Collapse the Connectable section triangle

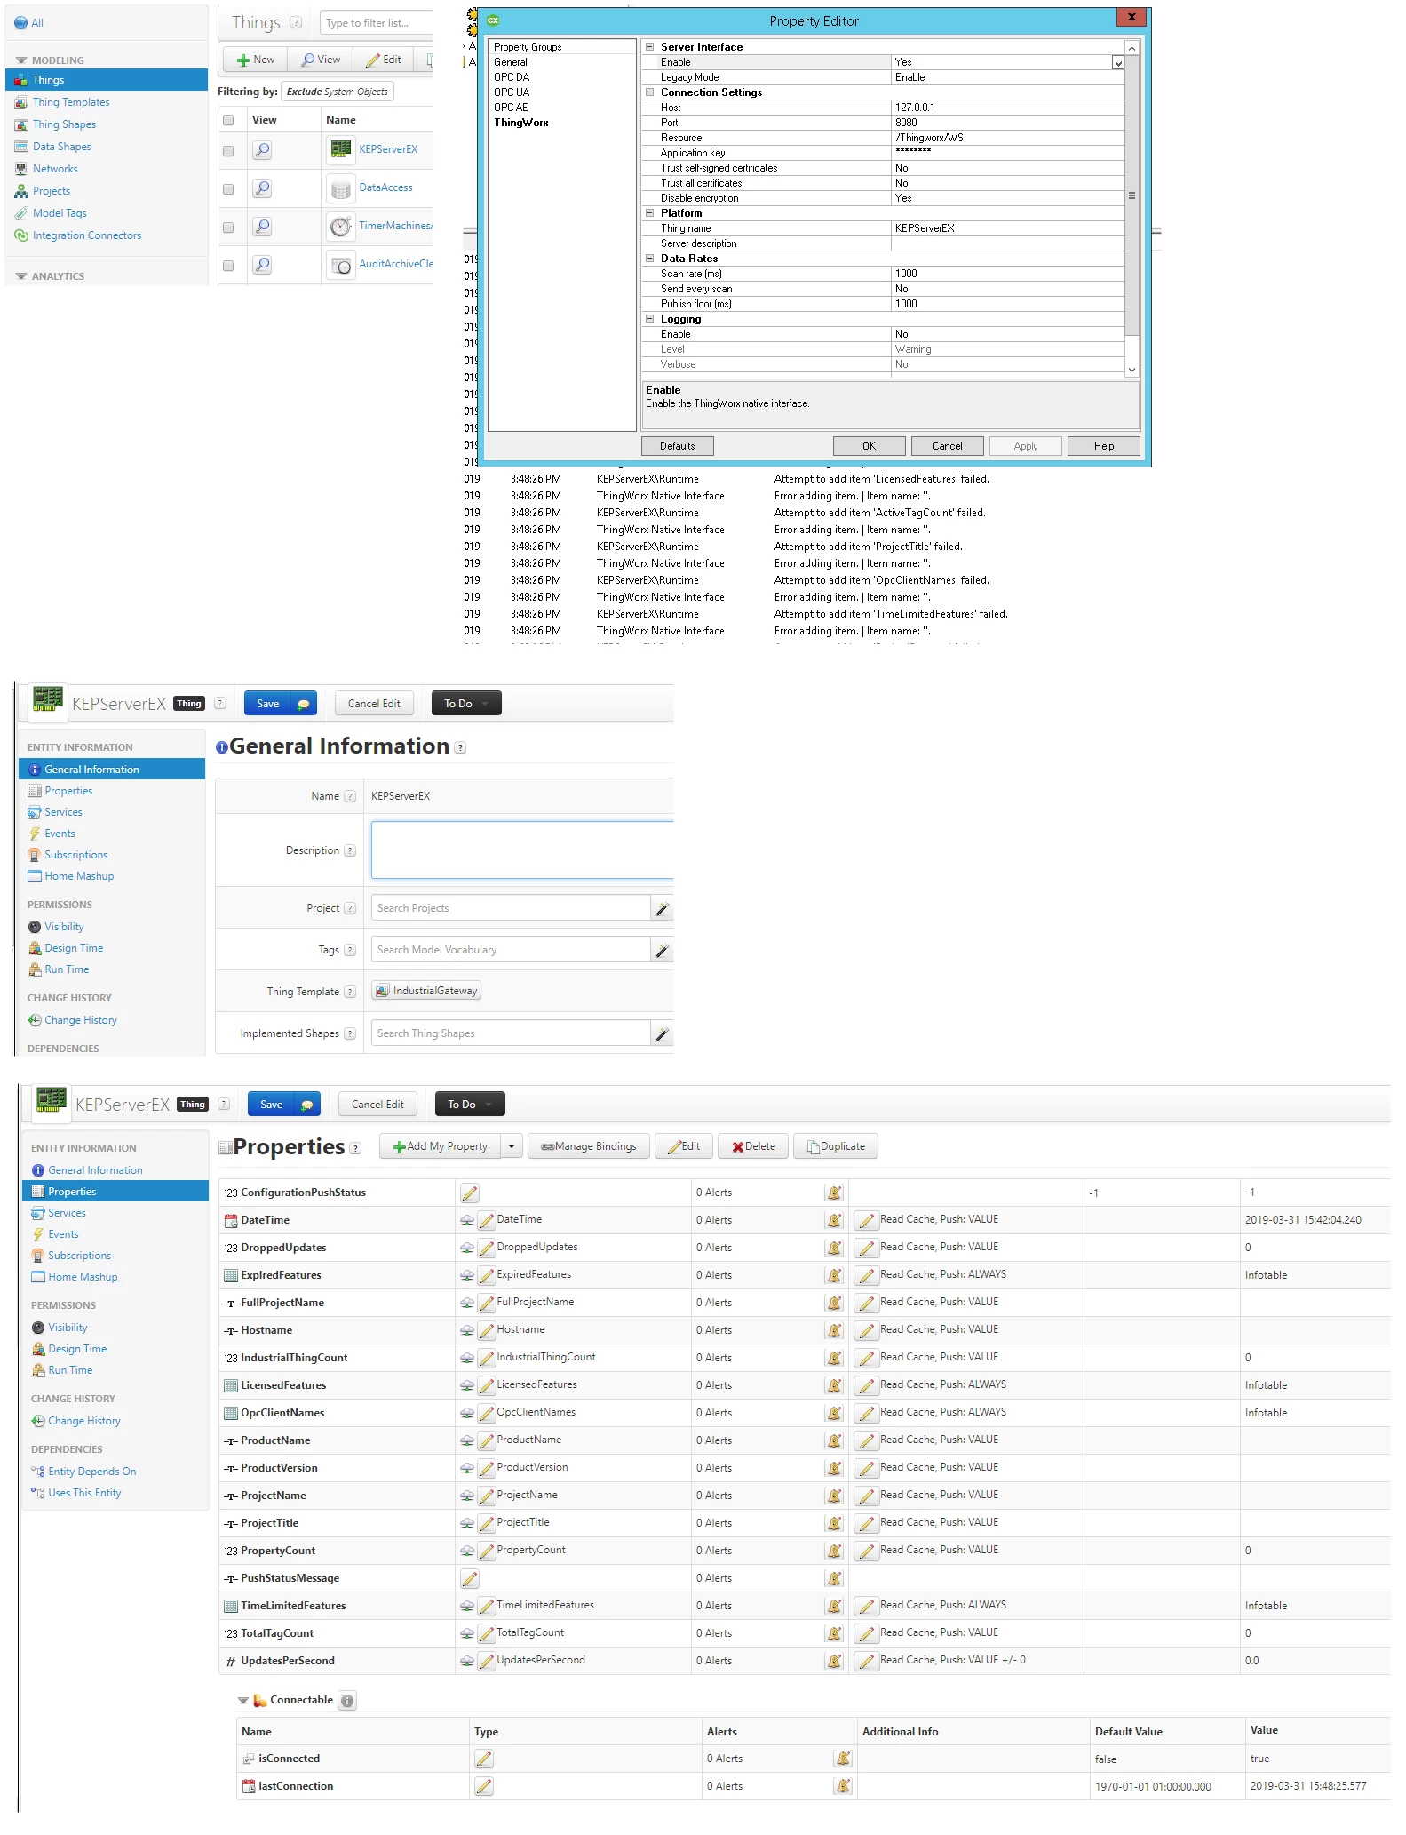coord(242,1701)
